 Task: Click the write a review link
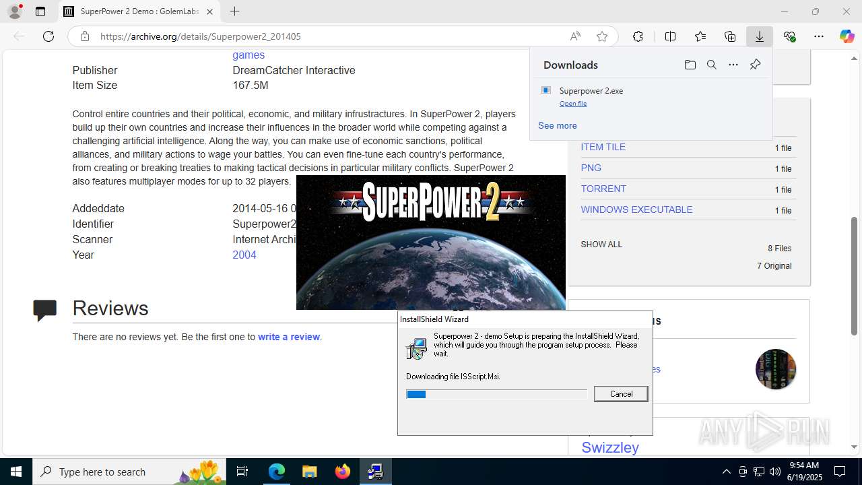(x=289, y=337)
